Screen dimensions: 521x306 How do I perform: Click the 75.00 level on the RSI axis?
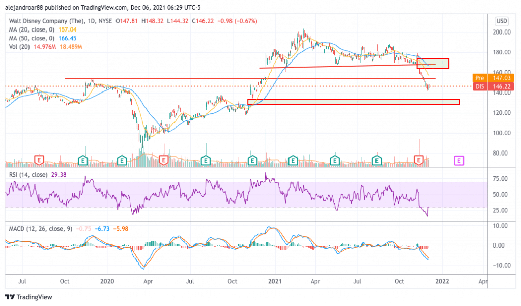tap(500, 179)
